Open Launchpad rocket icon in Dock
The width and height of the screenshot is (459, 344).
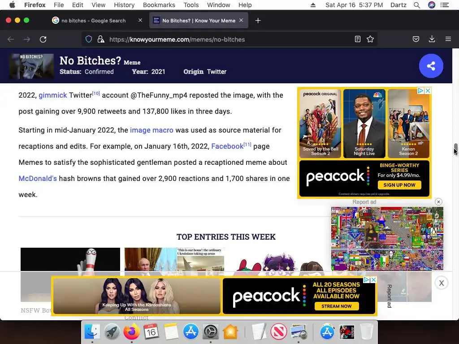pos(112,332)
